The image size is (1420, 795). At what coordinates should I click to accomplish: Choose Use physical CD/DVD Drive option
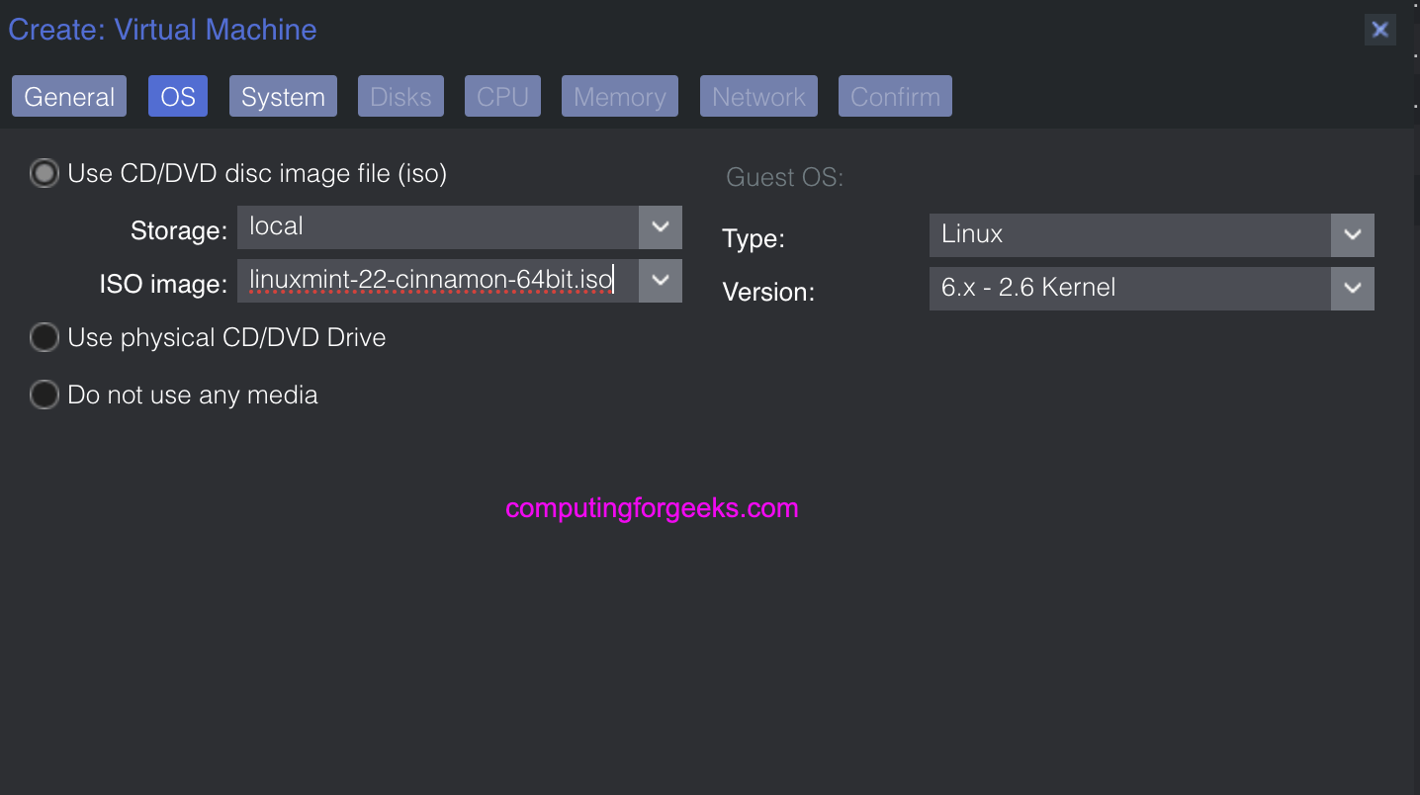(44, 338)
